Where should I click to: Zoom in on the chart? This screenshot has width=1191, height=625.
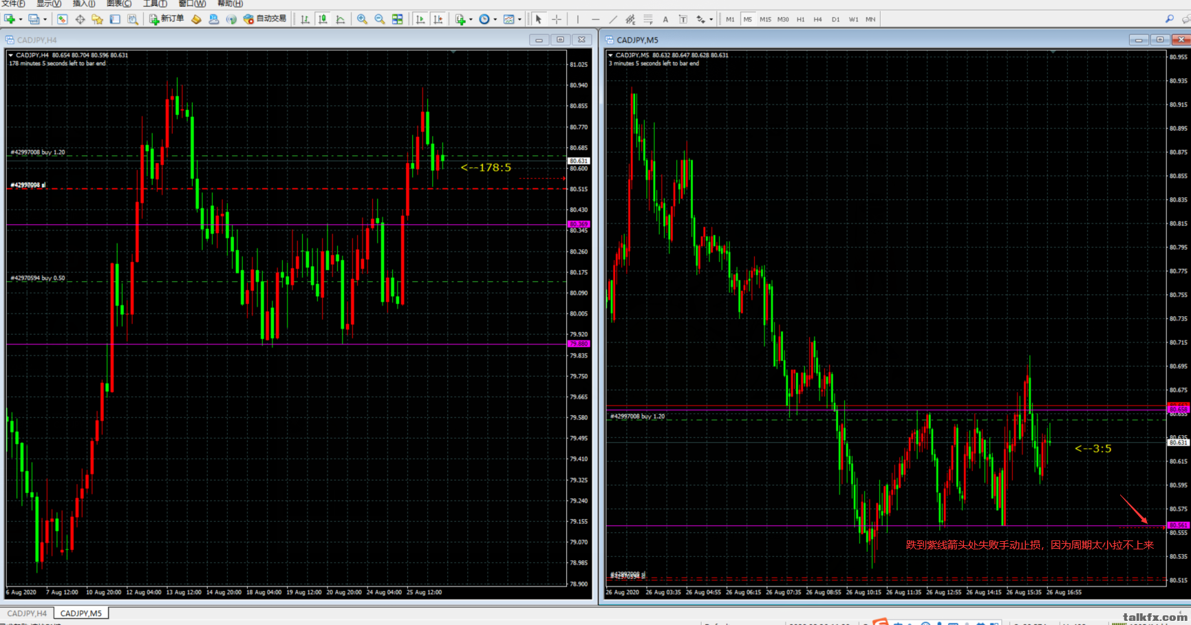[x=362, y=19]
